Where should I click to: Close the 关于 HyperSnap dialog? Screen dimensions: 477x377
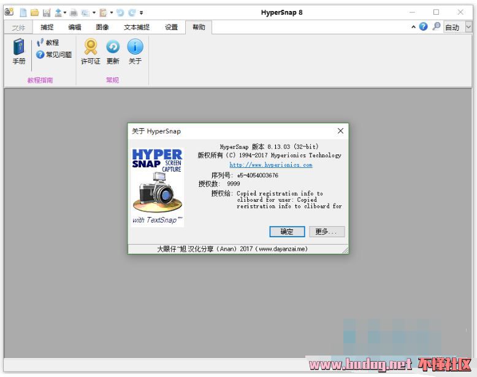click(x=340, y=131)
